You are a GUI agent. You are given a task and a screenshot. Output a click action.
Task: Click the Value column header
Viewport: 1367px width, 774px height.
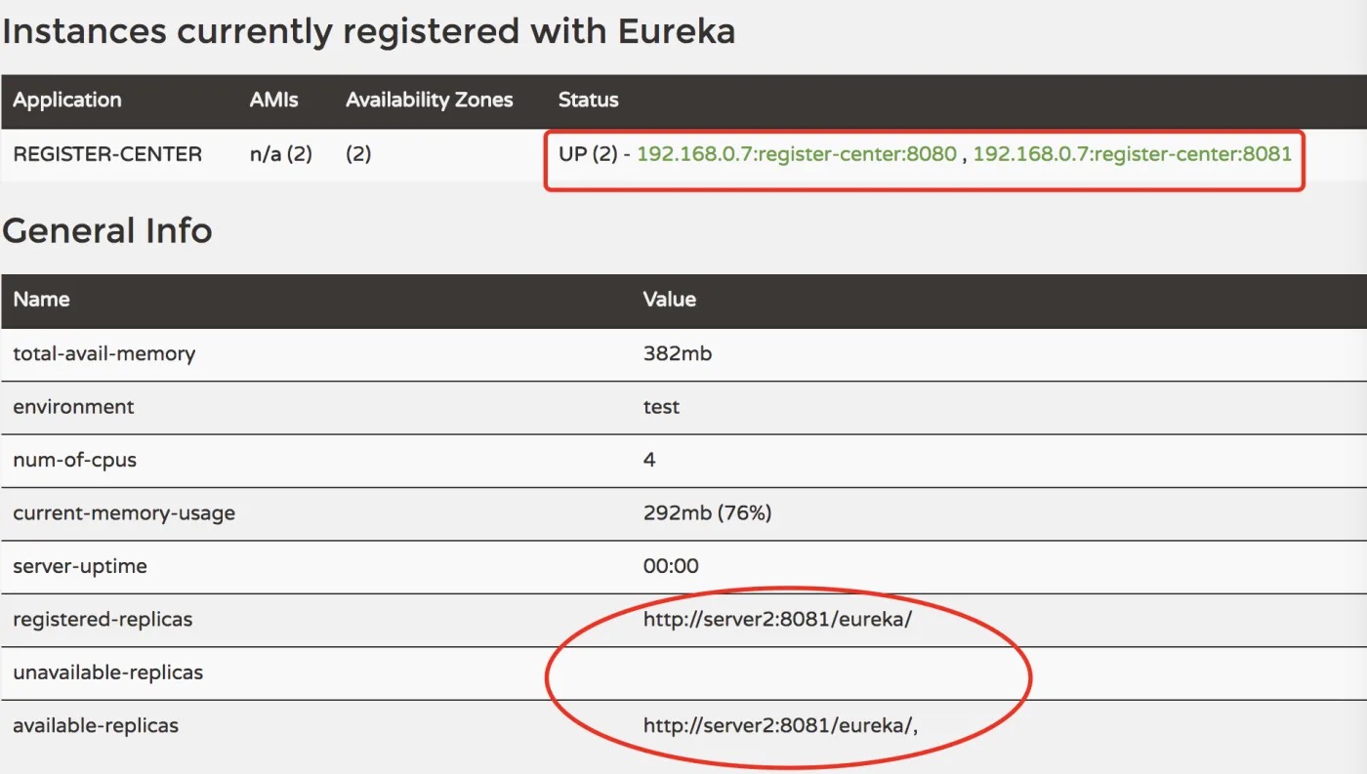click(669, 300)
